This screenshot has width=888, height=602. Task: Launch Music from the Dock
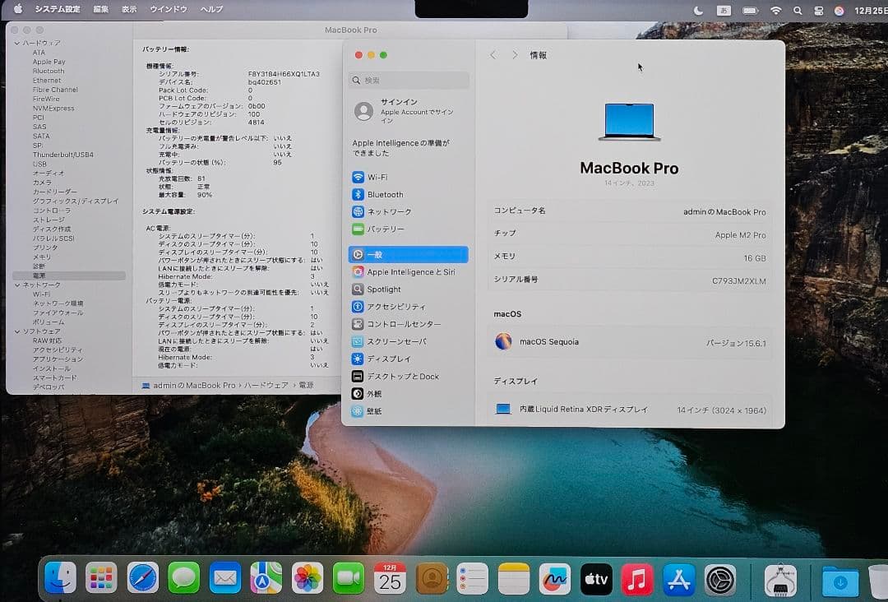coord(638,579)
